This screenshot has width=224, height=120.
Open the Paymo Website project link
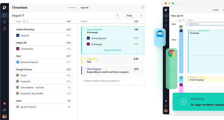tap(94, 30)
